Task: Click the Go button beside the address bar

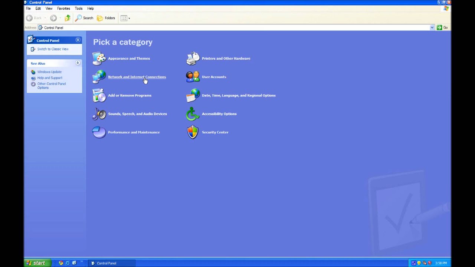Action: pyautogui.click(x=442, y=27)
